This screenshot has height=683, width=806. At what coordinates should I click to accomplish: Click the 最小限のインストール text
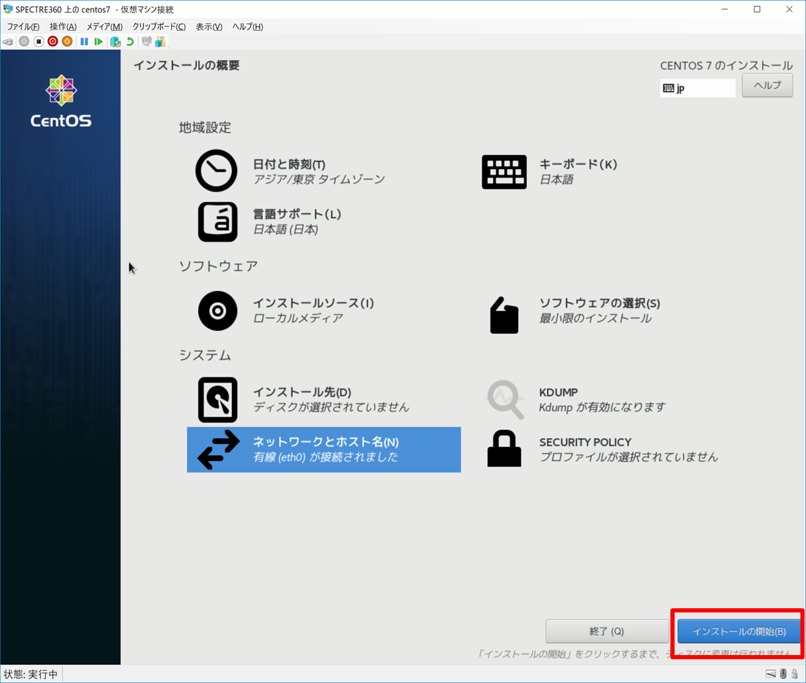coord(596,318)
